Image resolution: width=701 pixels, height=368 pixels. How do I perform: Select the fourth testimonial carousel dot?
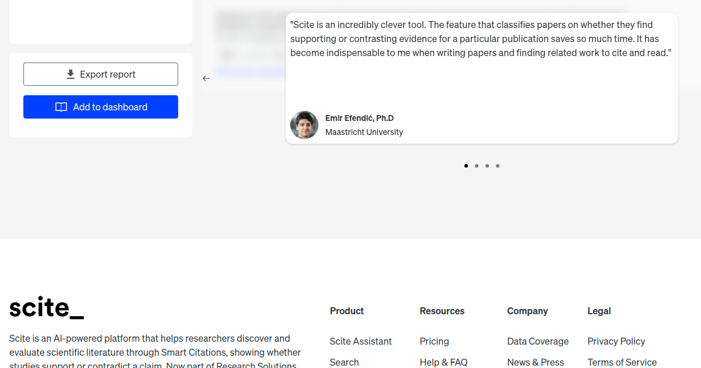498,166
